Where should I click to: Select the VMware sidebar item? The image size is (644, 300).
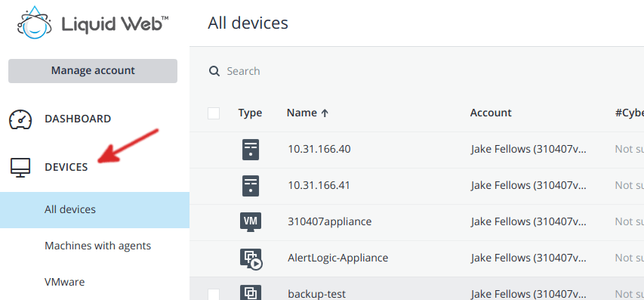64,282
